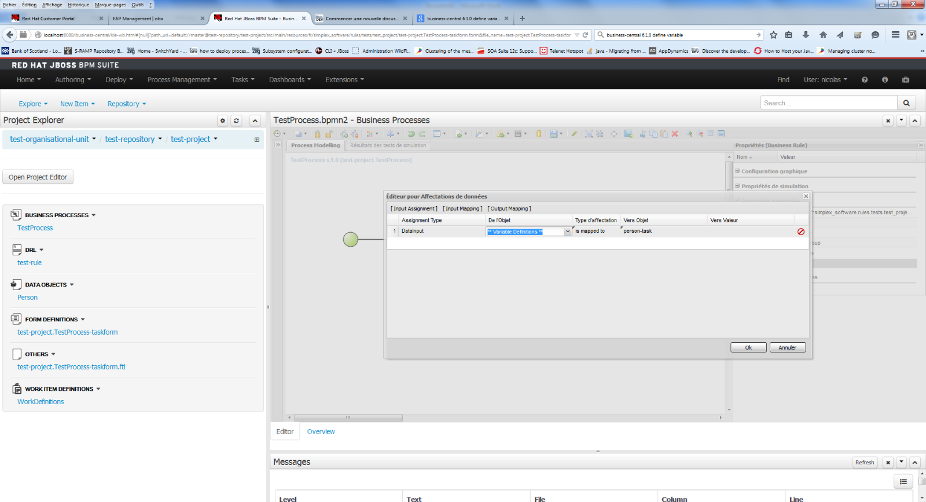926x502 pixels.
Task: Click the Firefox search box
Action: click(x=679, y=35)
